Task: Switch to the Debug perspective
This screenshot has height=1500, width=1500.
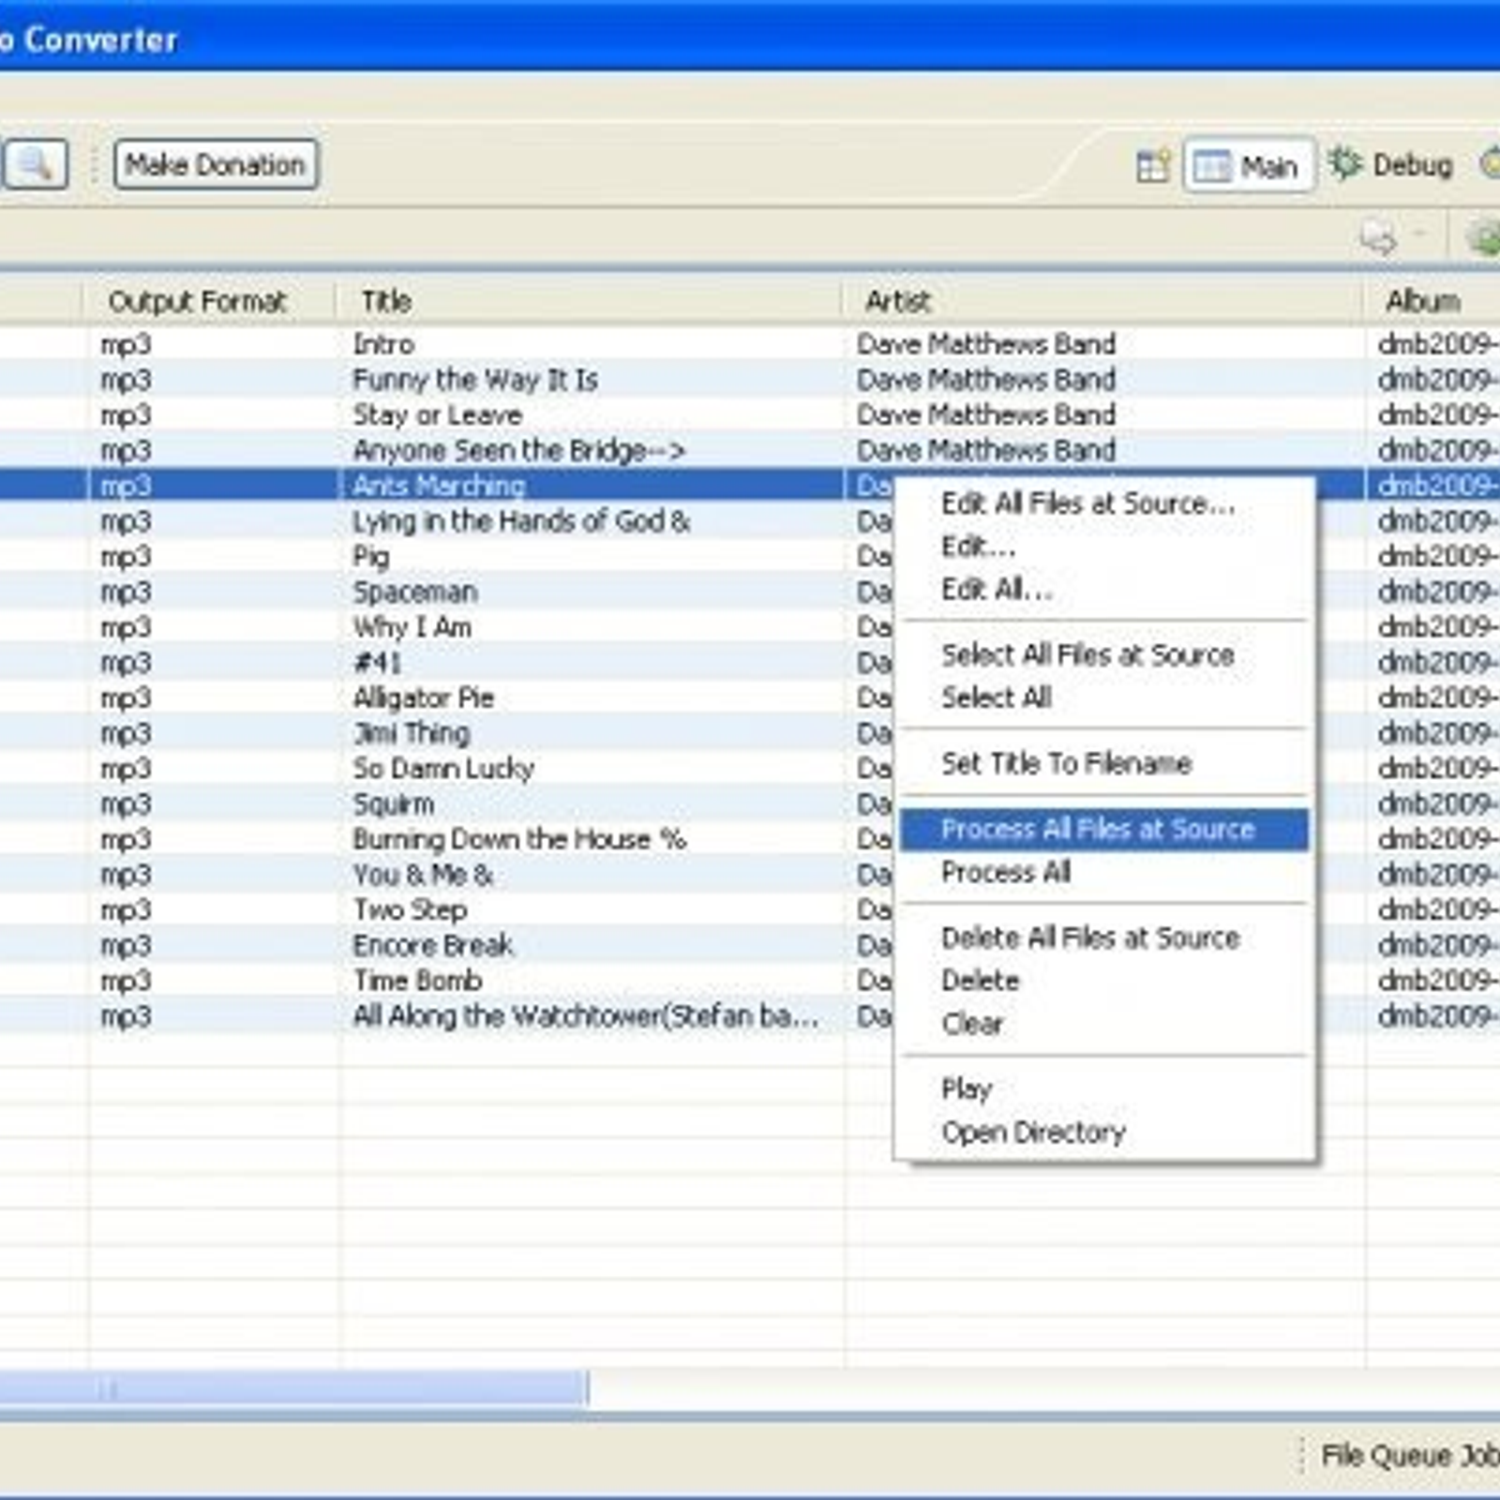Action: click(x=1391, y=165)
